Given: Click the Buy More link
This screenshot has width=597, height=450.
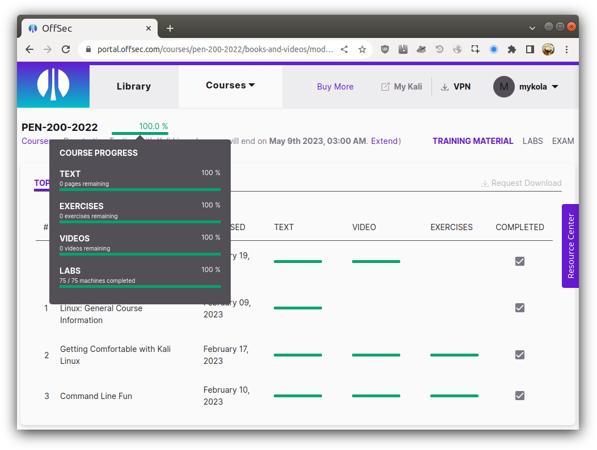Looking at the screenshot, I should [x=335, y=87].
